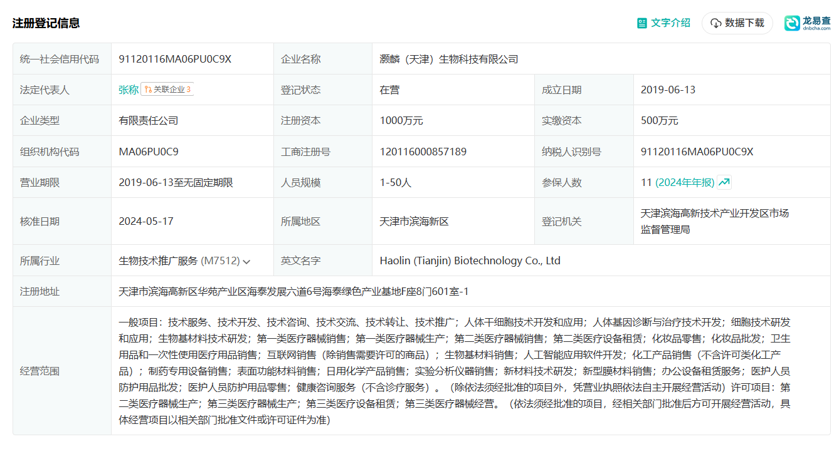This screenshot has height=449, width=839.
Task: Expand the 生物技术推广服务 industry chevron
Action: pos(246,262)
